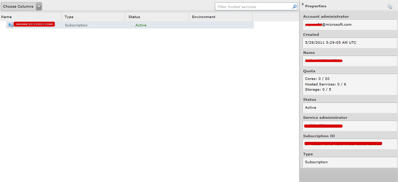Click the Filter hosted services search box

click(x=253, y=7)
